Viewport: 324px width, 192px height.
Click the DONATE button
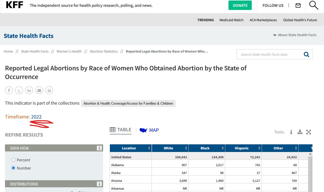240,5
